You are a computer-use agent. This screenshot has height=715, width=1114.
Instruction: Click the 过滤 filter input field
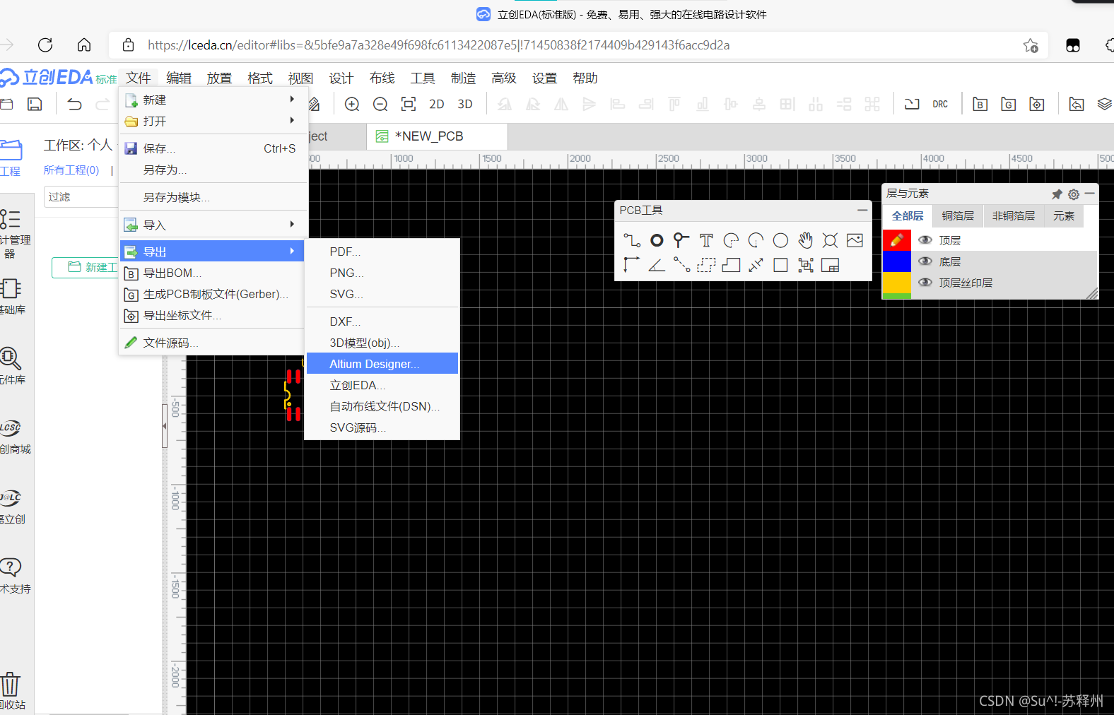pyautogui.click(x=81, y=197)
